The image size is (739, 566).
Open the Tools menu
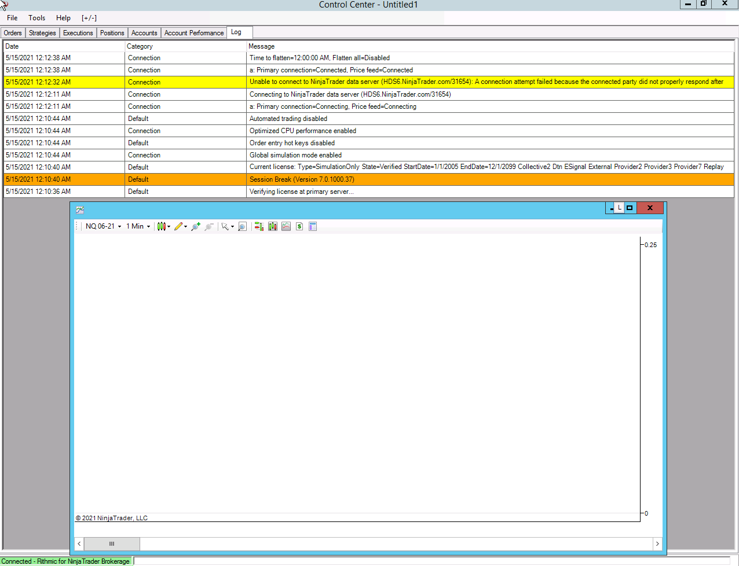click(x=37, y=18)
